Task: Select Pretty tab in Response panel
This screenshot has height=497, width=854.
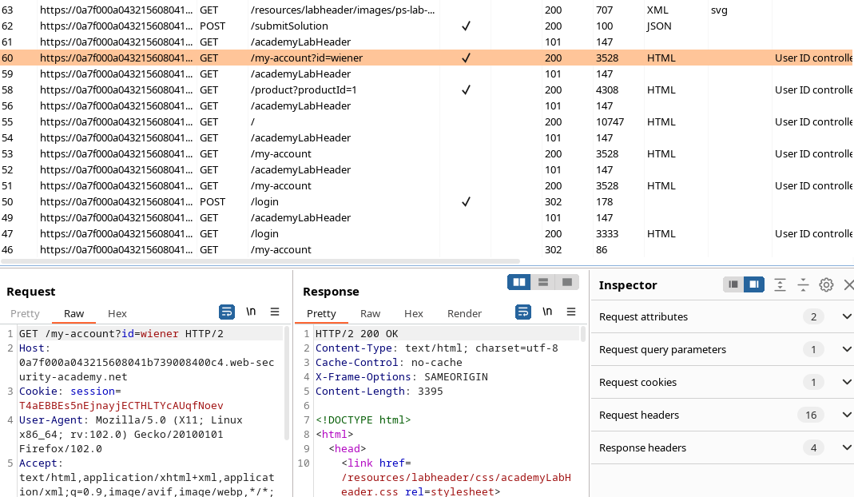Action: click(321, 313)
